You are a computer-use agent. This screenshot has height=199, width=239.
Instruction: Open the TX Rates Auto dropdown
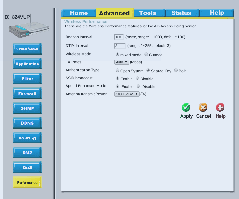pyautogui.click(x=122, y=62)
